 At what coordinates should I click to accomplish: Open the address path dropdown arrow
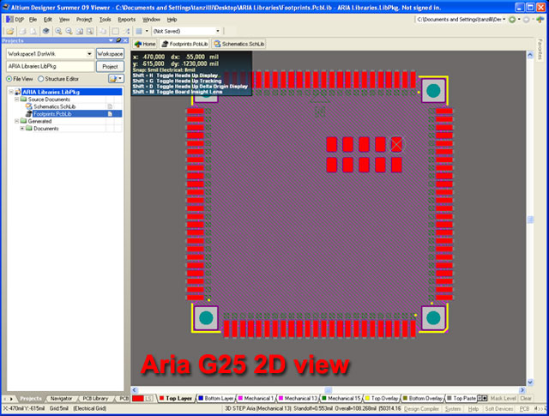[504, 20]
